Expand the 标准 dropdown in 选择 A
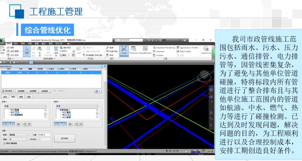 [x=25, y=106]
